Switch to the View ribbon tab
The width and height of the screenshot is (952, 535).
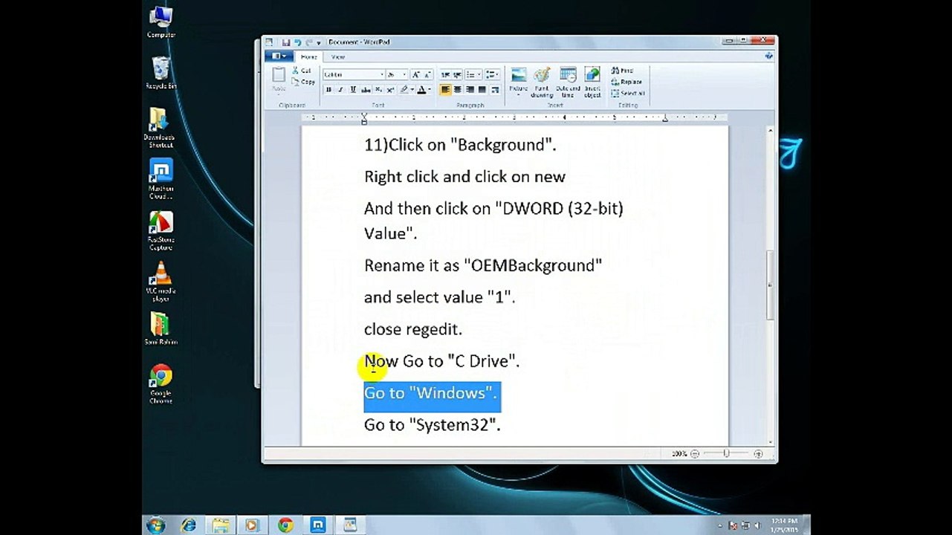338,57
